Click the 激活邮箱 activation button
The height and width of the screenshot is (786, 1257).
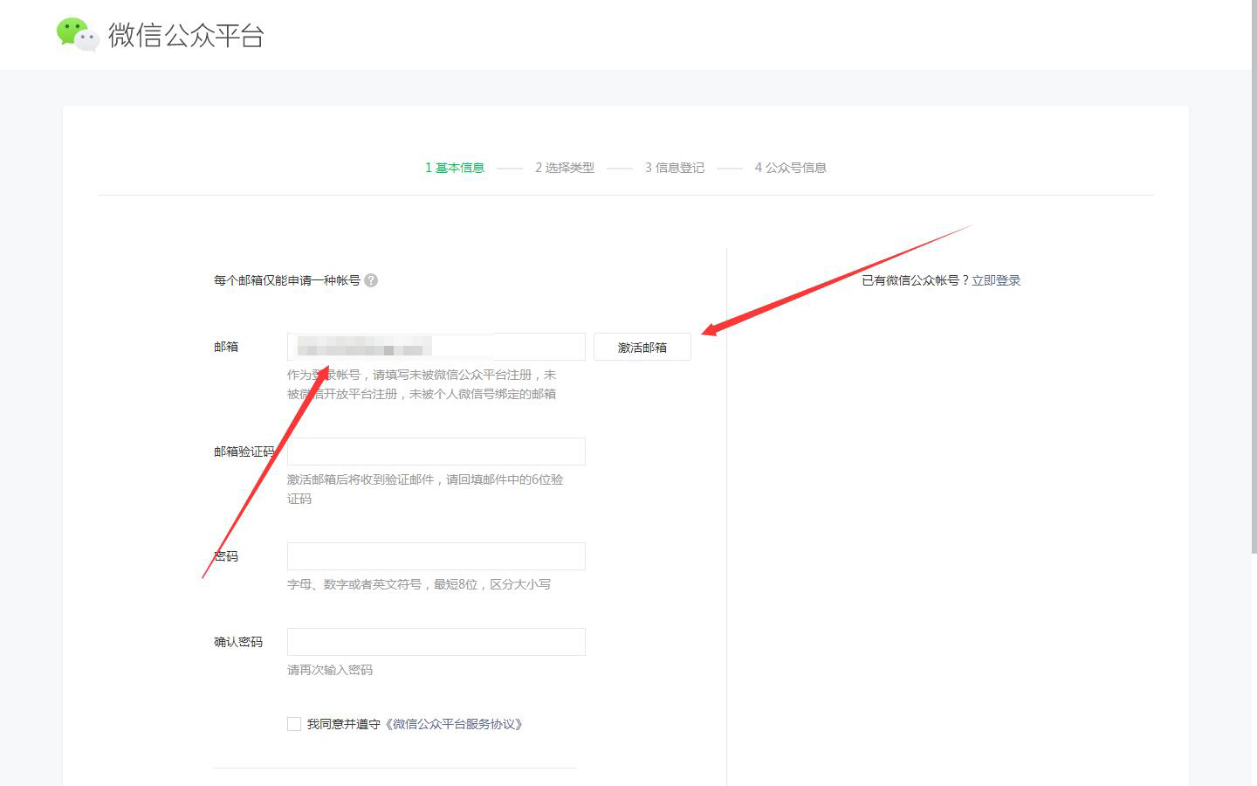642,346
